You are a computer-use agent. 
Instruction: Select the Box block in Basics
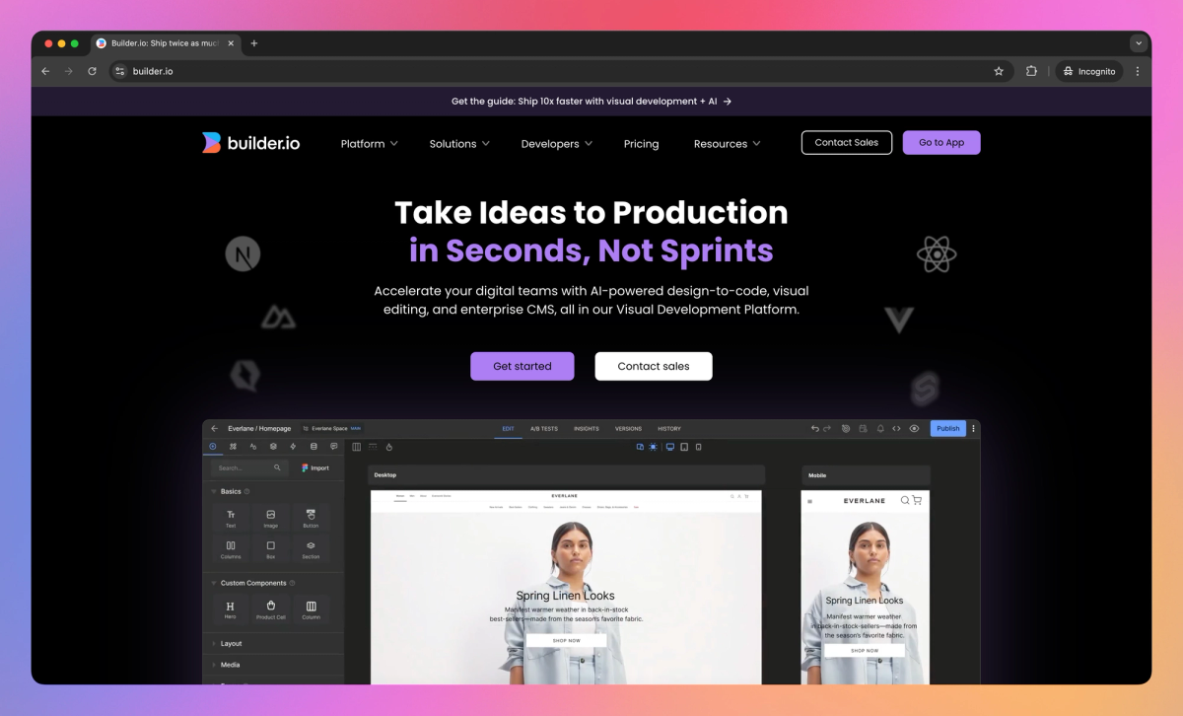[270, 549]
